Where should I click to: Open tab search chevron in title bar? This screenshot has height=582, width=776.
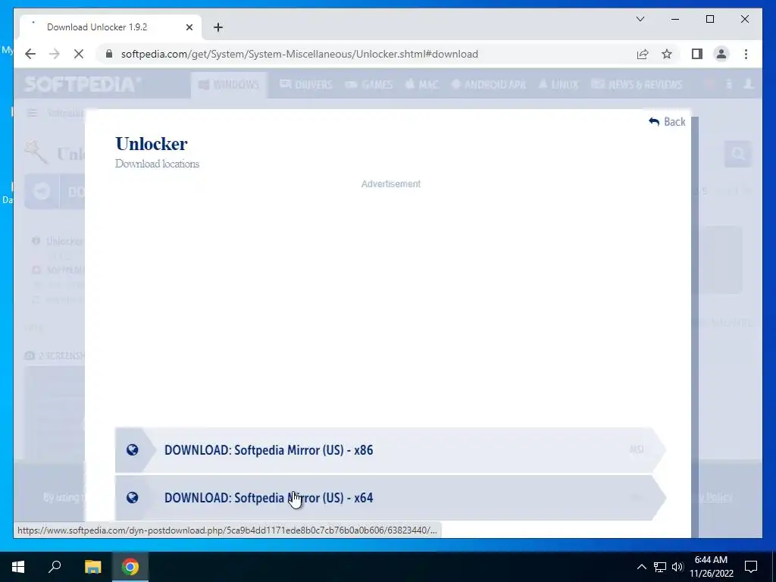click(640, 19)
